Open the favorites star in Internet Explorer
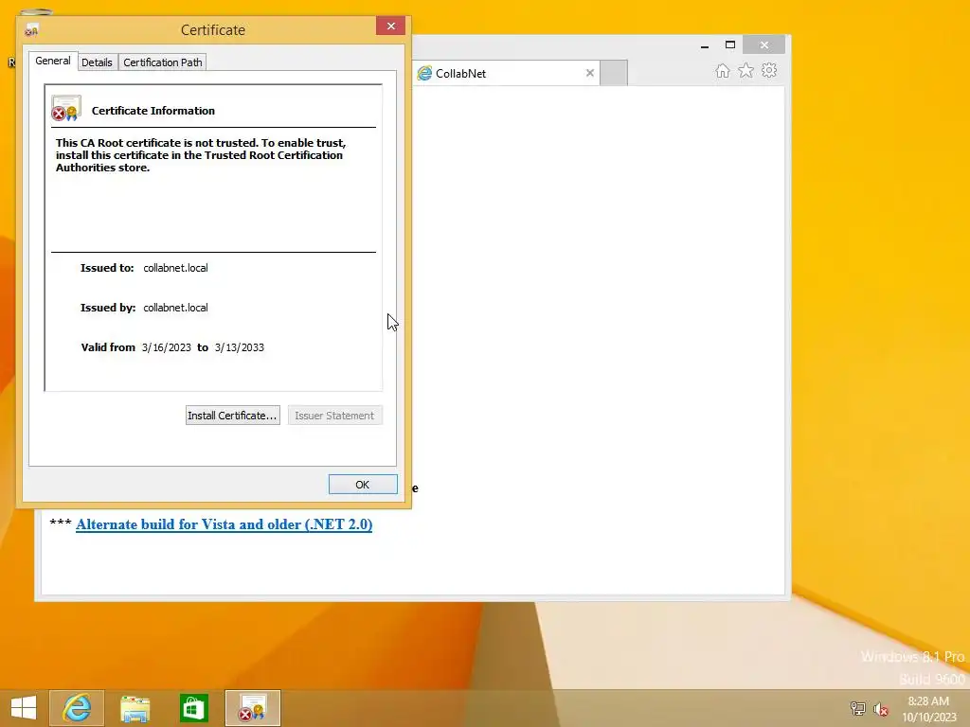The image size is (970, 727). click(x=746, y=70)
